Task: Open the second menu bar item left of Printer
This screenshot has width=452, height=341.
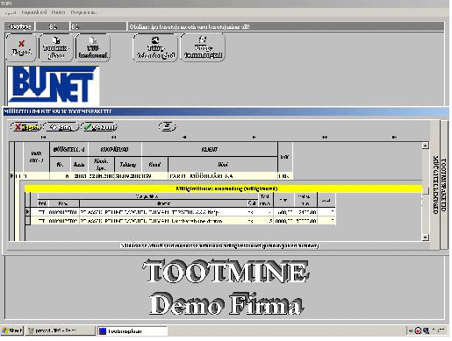Action: (x=34, y=12)
